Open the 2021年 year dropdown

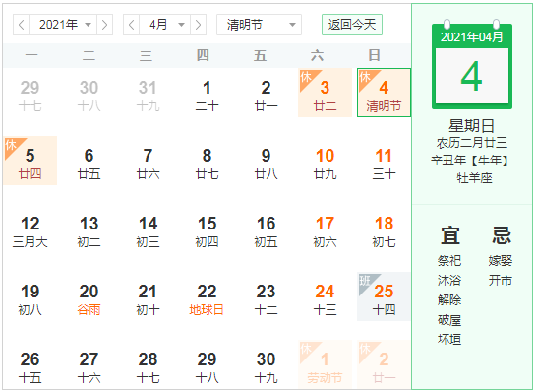tap(63, 25)
